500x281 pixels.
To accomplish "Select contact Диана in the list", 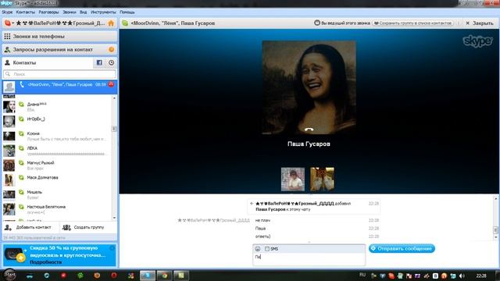I will click(x=57, y=107).
